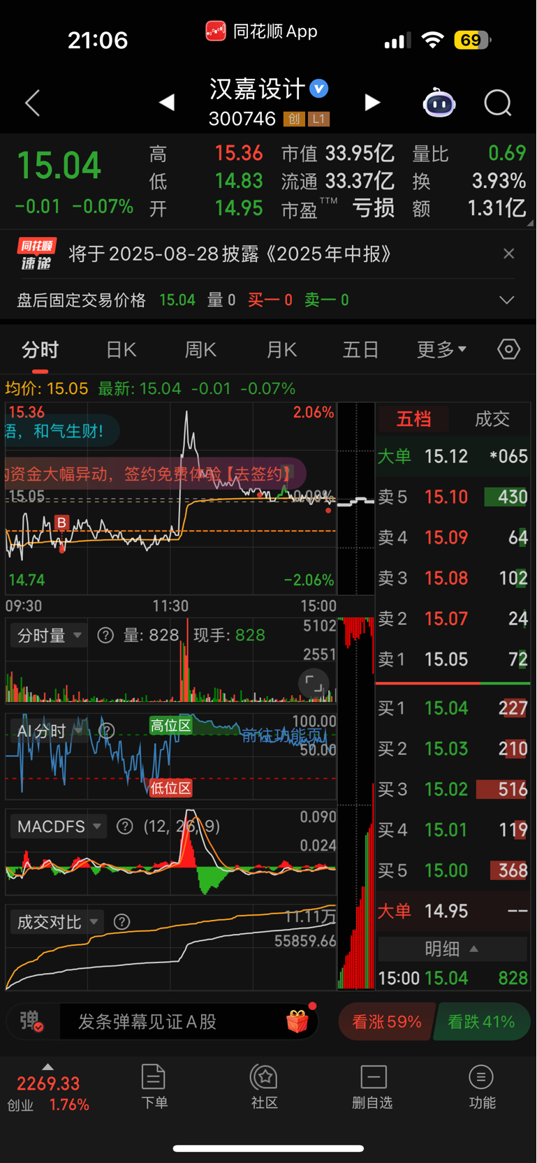Select 买5 price 15.00 row
Screen dimensions: 537x1163
point(453,870)
